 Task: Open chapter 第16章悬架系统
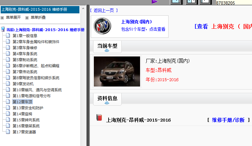[26, 126]
